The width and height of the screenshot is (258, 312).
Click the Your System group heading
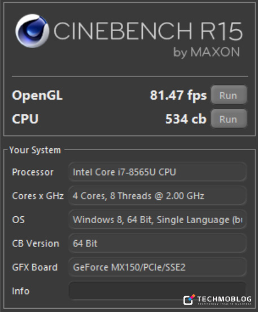pyautogui.click(x=35, y=150)
